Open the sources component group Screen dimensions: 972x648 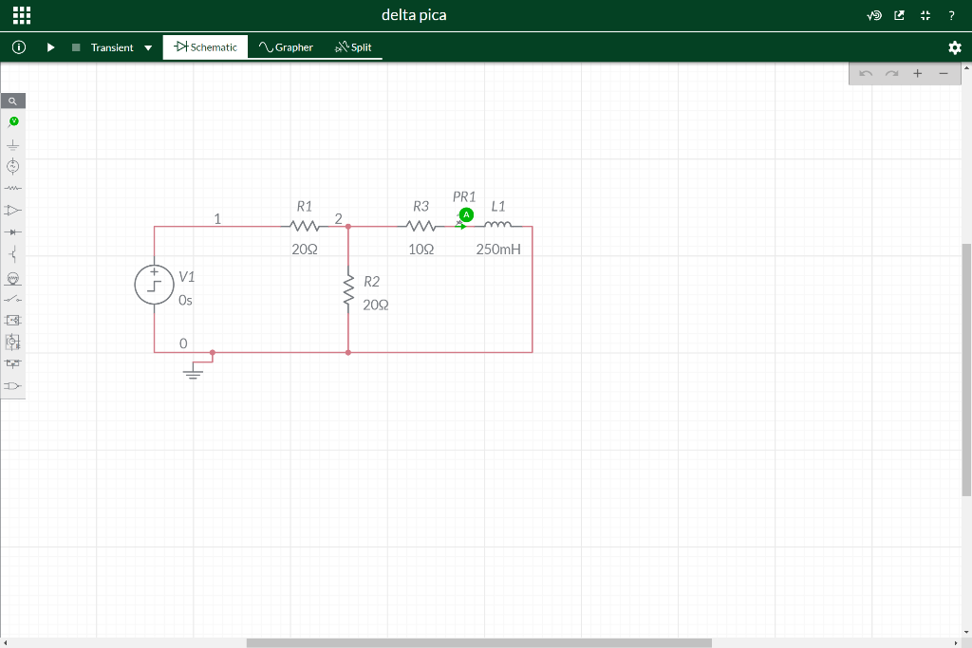13,166
